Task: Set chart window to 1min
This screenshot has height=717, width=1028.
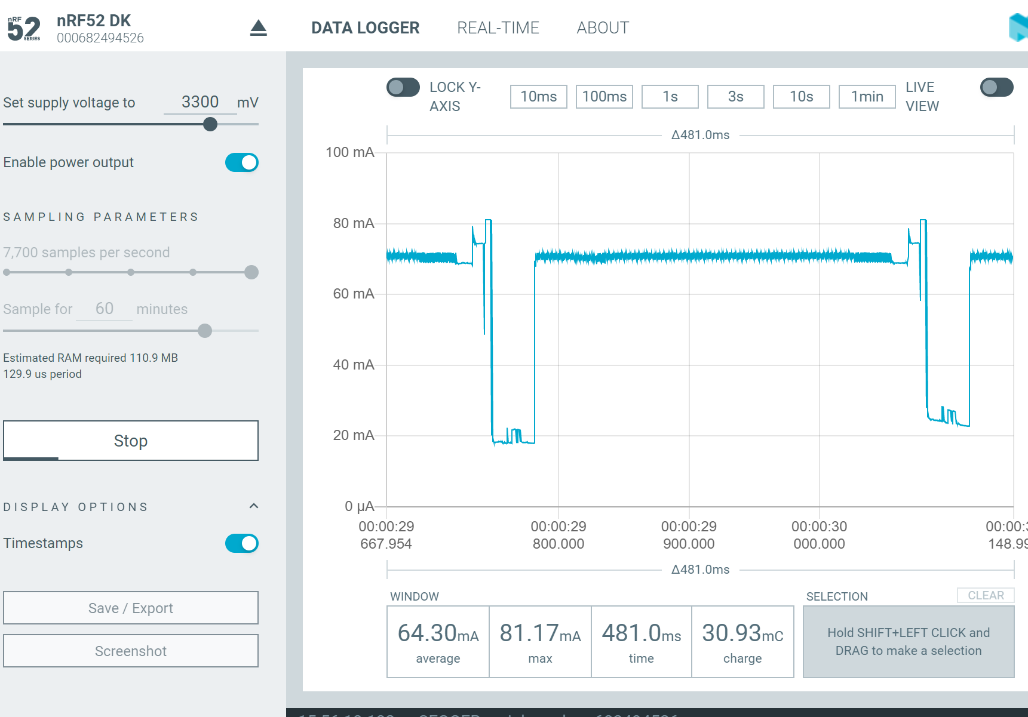Action: (x=867, y=97)
